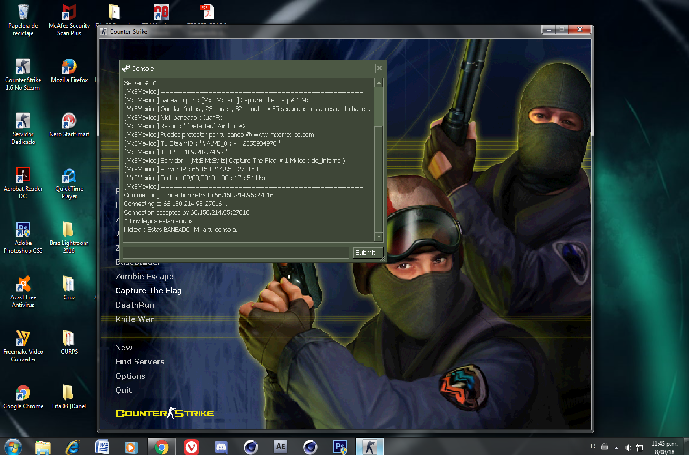Click the Console resize grip corner

point(383,258)
